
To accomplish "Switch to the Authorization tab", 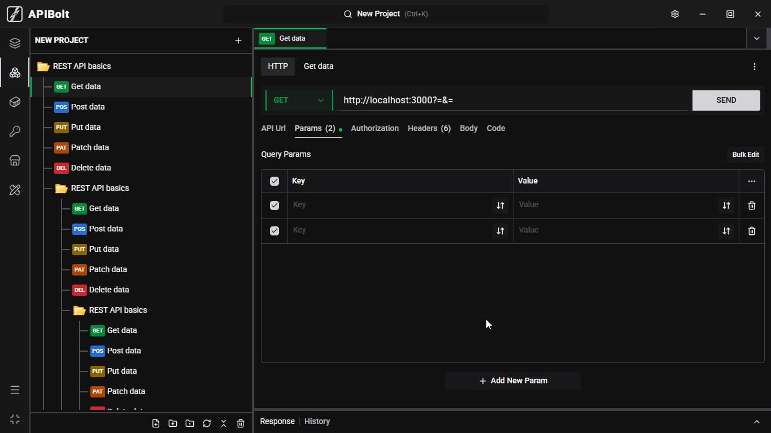I will click(x=374, y=128).
